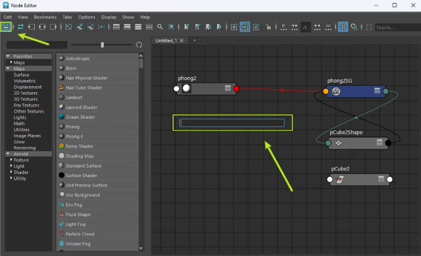This screenshot has height=256, width=421.
Task: Expand the Arnold Shader category
Action: [x=11, y=172]
